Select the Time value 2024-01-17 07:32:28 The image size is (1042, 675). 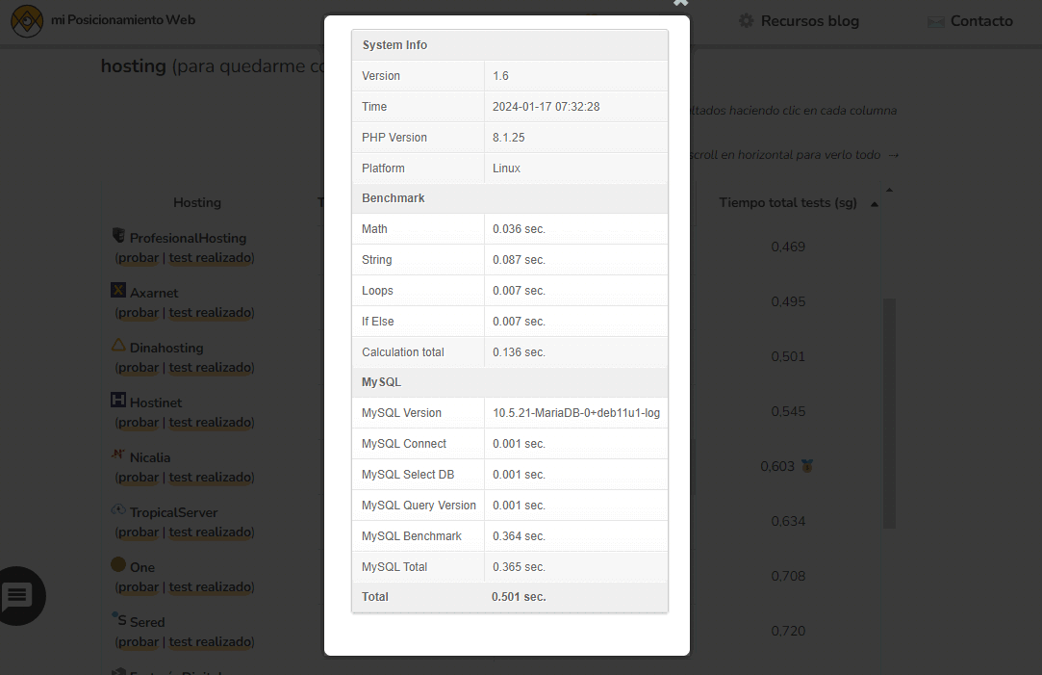click(546, 107)
